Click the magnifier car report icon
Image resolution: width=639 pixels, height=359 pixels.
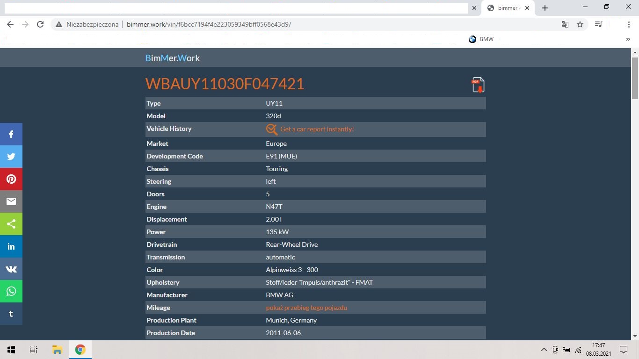pyautogui.click(x=272, y=129)
